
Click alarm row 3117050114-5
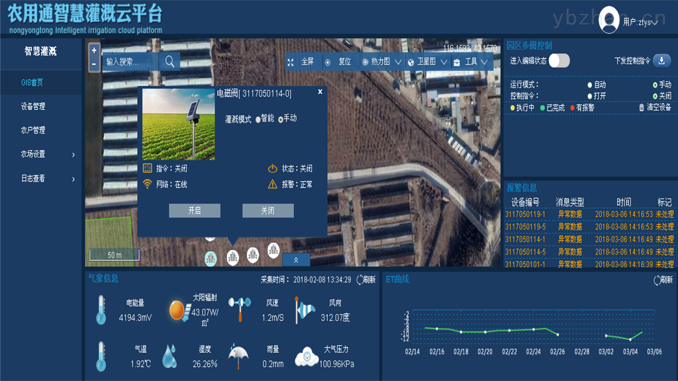pos(589,252)
